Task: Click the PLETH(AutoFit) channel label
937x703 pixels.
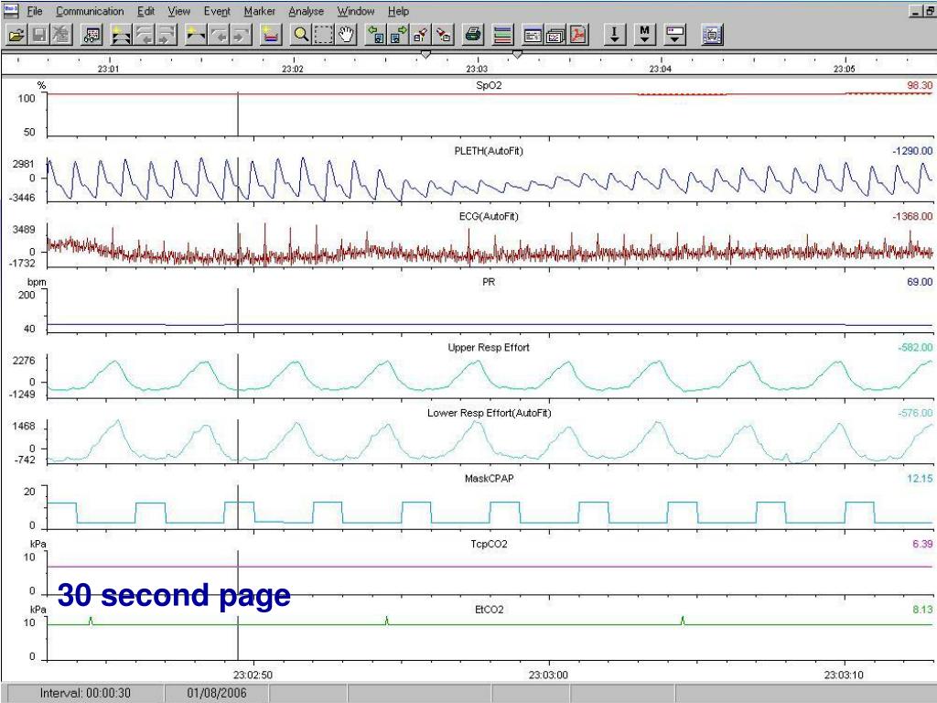Action: pos(489,151)
